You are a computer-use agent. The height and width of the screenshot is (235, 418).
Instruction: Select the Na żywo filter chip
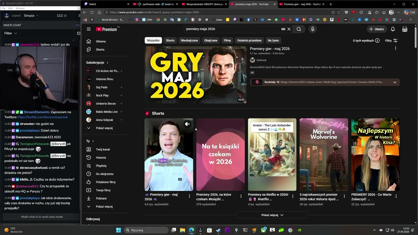coord(273,40)
